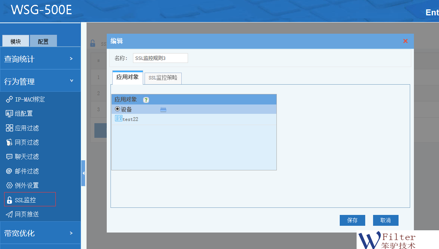Collapse sidebar using the splitter handle

pos(83,173)
